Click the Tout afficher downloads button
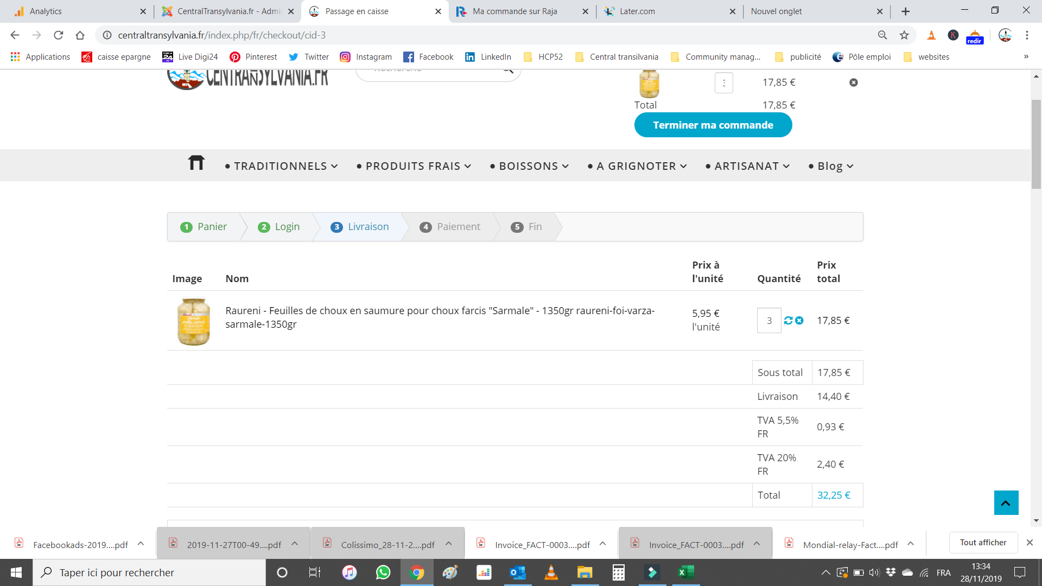Image resolution: width=1042 pixels, height=586 pixels. point(982,543)
